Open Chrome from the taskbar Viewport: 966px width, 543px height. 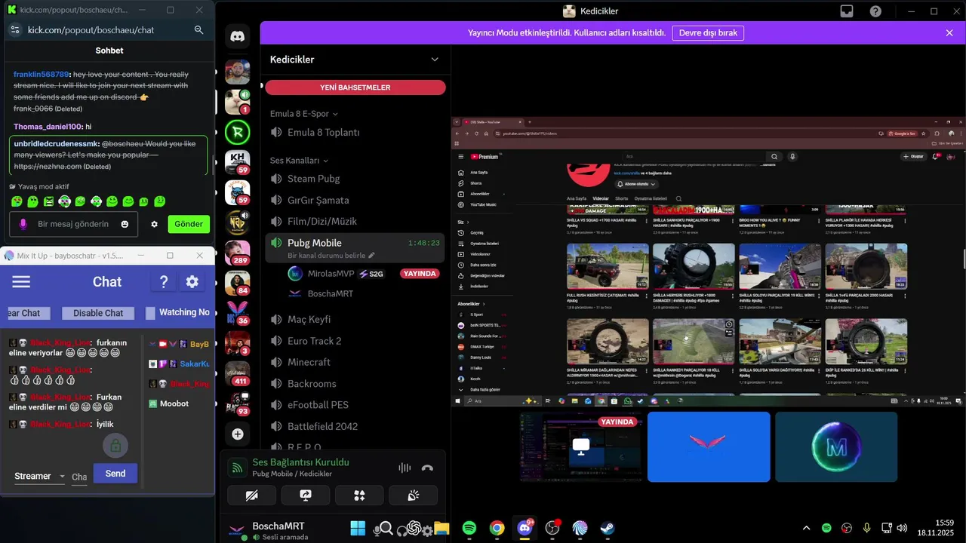(497, 528)
